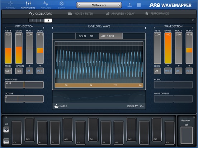This screenshot has height=148, width=198.
Task: Open the Wave Mod 1 source dropdown arrow
Action: tap(179, 66)
